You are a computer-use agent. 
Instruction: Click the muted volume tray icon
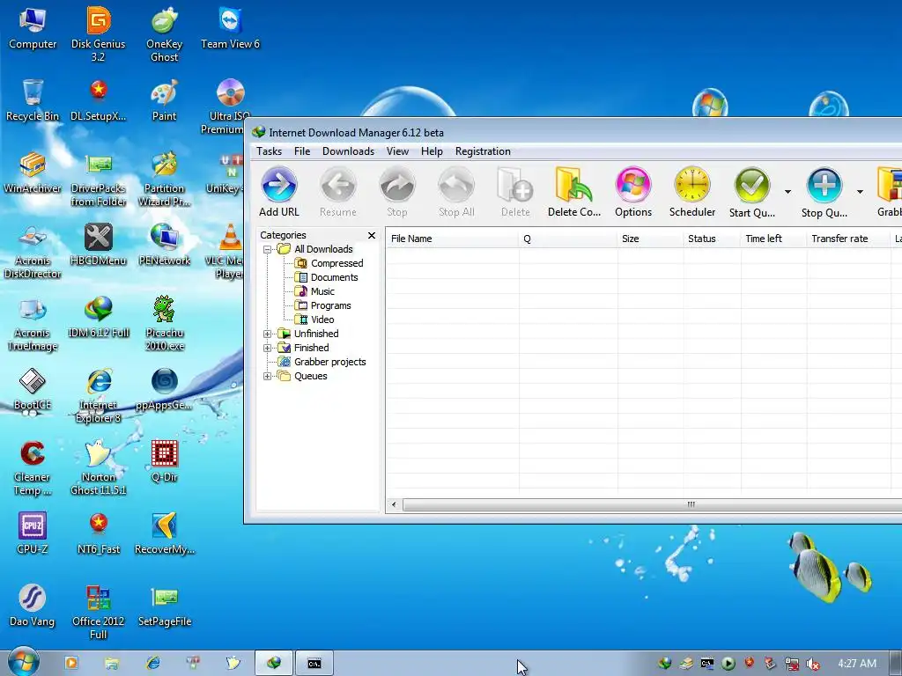tap(813, 664)
